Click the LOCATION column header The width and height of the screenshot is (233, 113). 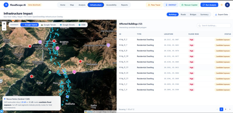pyautogui.click(x=169, y=34)
